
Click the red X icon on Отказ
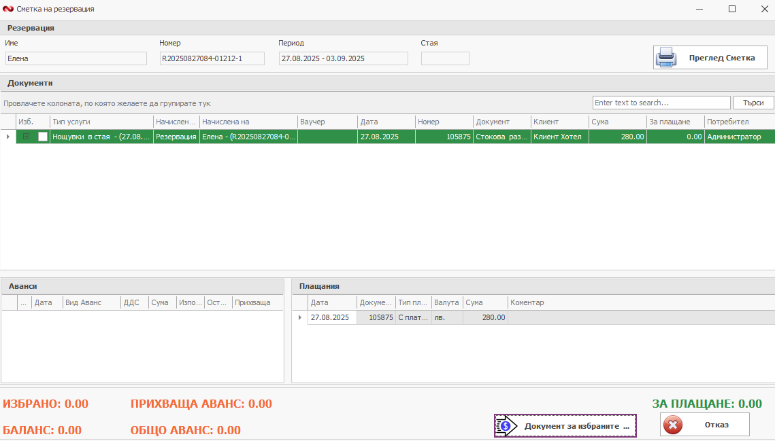point(673,425)
